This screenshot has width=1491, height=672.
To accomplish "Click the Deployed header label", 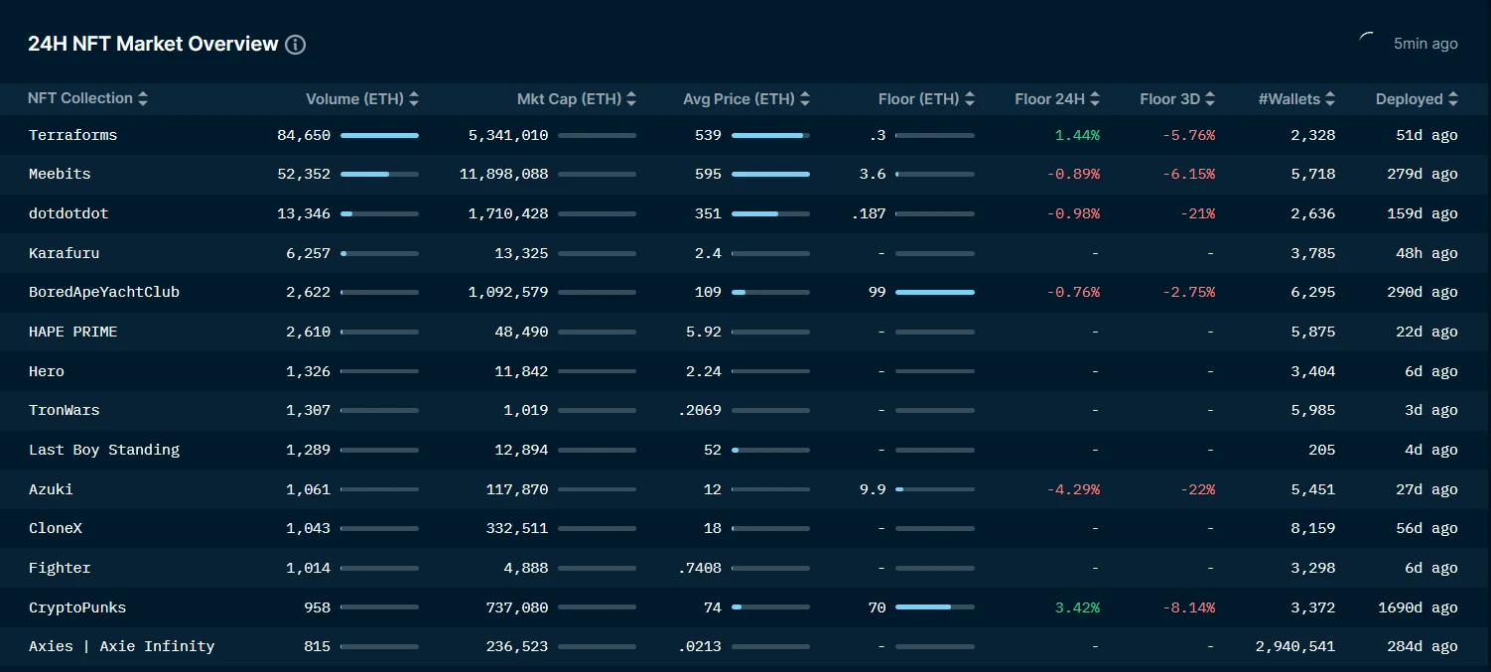I will point(1410,99).
